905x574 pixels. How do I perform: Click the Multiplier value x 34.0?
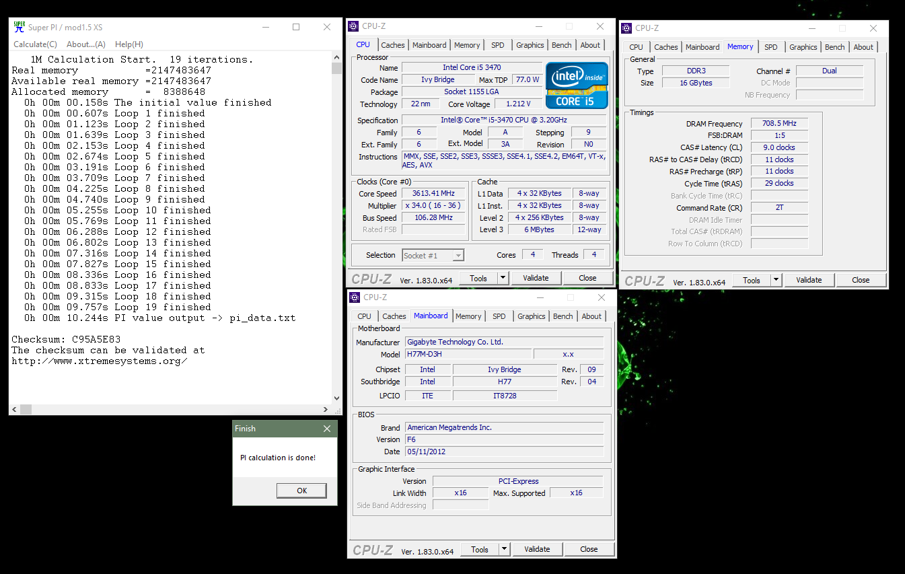pos(433,206)
